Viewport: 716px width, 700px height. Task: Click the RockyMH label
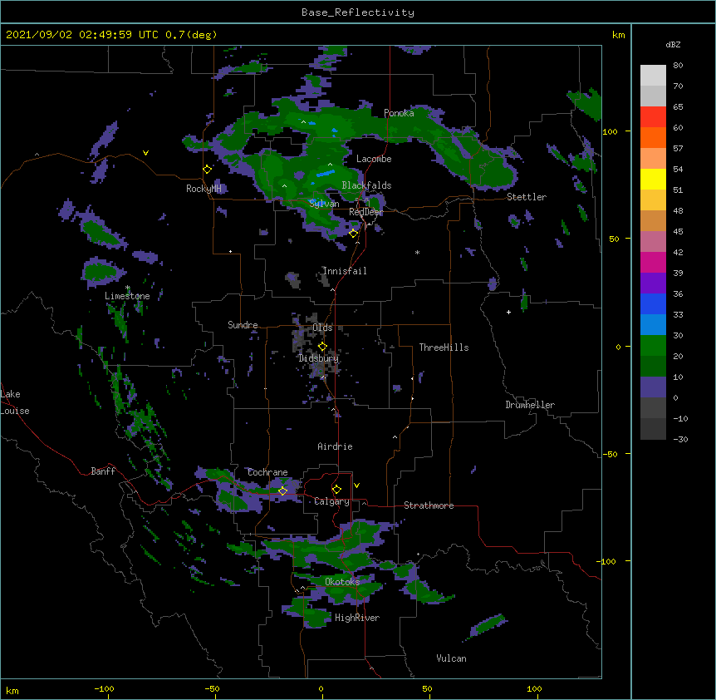(x=204, y=189)
